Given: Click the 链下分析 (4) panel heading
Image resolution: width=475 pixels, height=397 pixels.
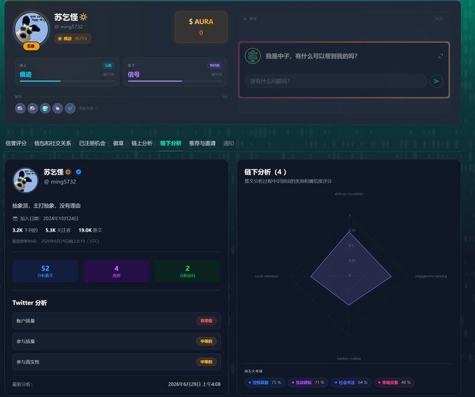Looking at the screenshot, I should 265,172.
